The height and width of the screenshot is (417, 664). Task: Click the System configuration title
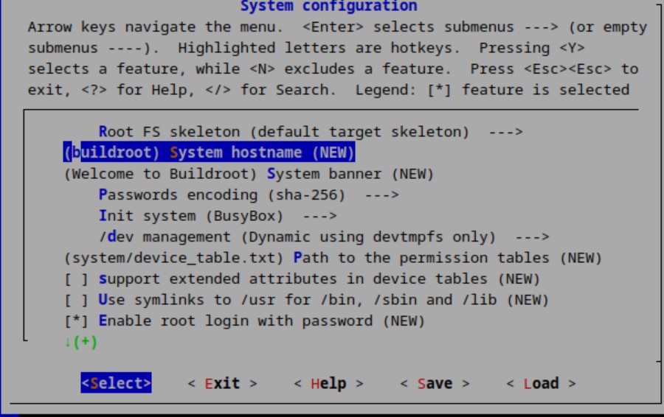pyautogui.click(x=328, y=7)
